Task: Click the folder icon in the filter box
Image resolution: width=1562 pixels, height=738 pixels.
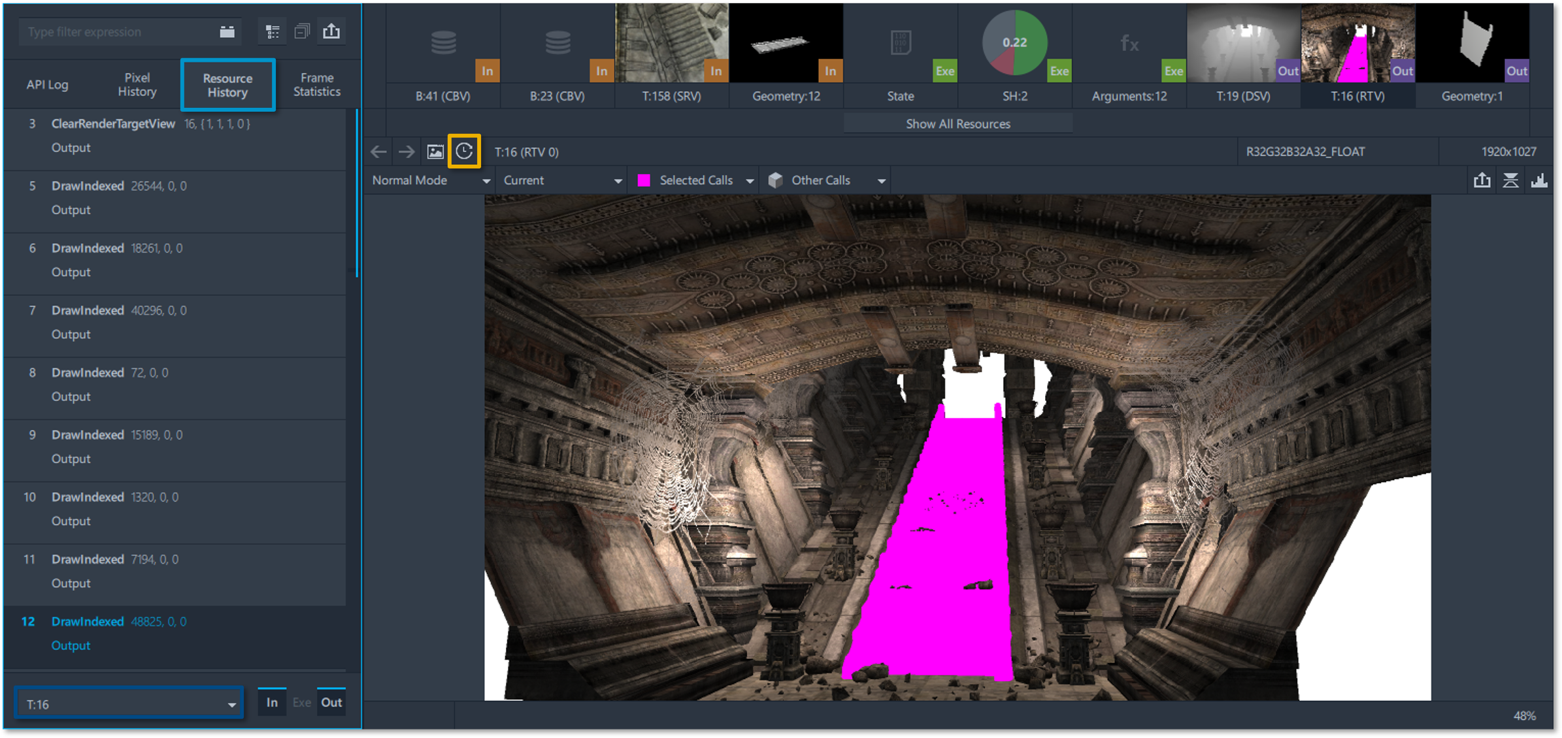Action: [227, 31]
